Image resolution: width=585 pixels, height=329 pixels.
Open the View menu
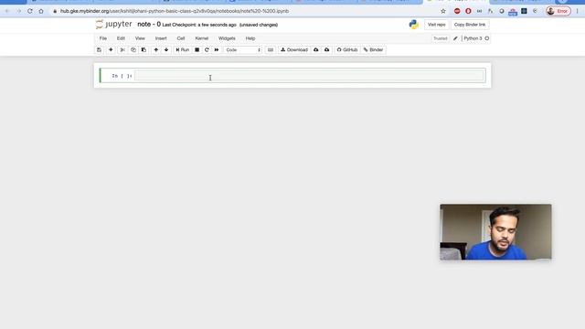click(140, 38)
